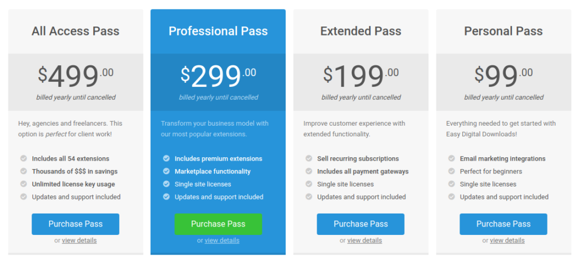Click checkmark icon beside "Includes premium extensions"

click(166, 159)
